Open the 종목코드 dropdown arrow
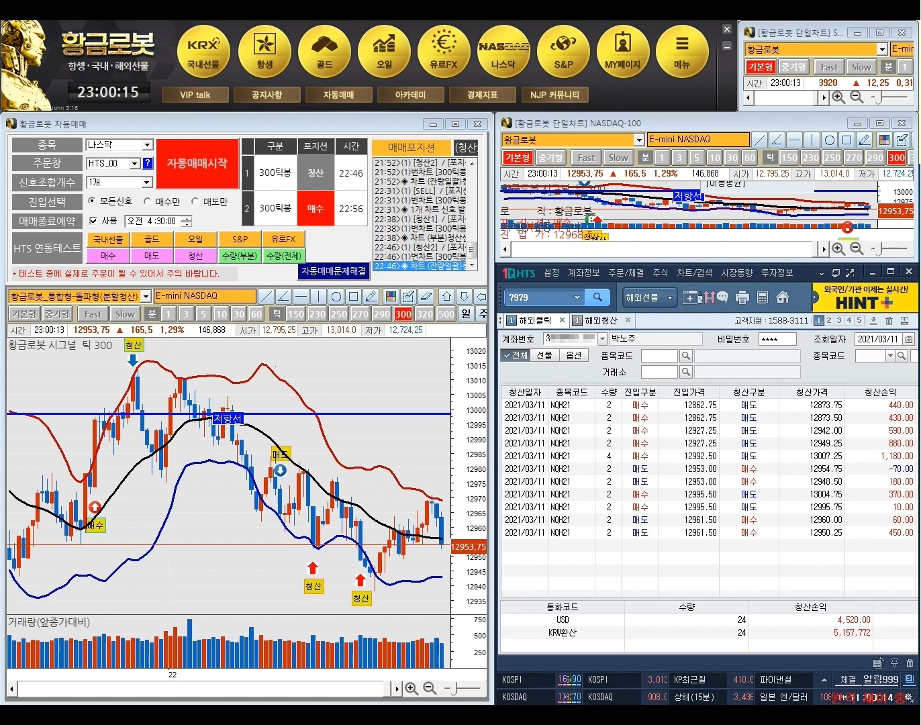The image size is (921, 725). (890, 356)
